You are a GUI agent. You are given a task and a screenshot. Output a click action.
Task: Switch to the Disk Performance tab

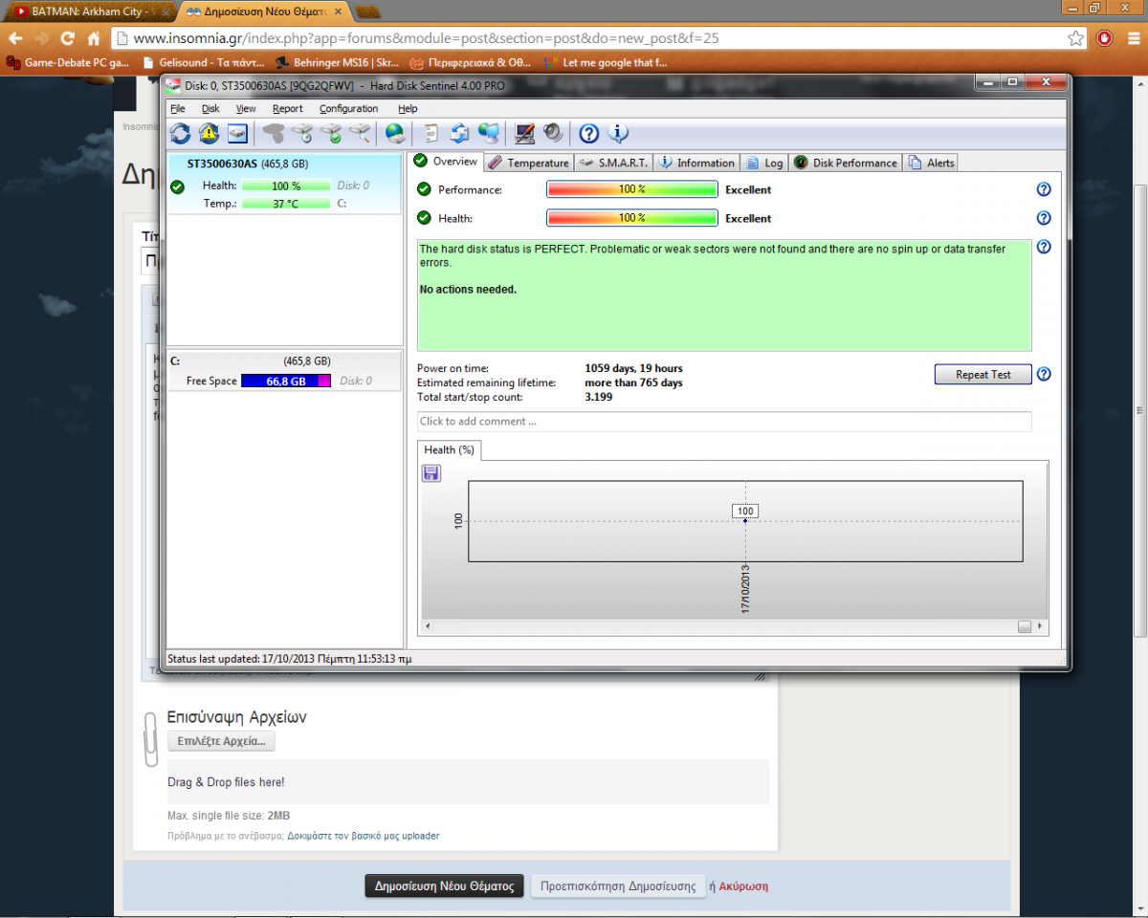pyautogui.click(x=846, y=163)
